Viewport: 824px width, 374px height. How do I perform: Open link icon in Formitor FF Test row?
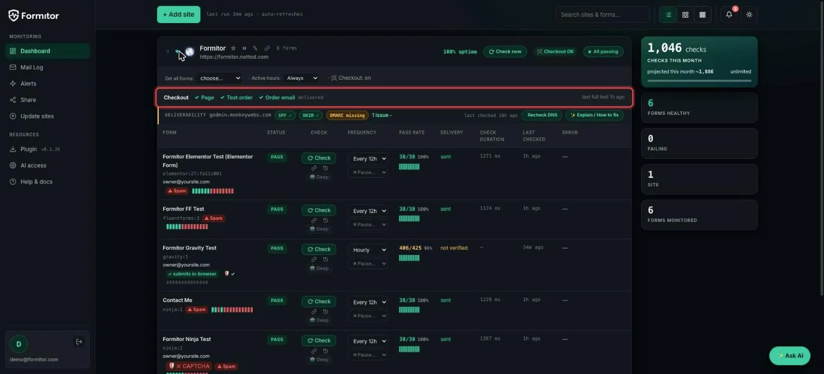coord(314,220)
